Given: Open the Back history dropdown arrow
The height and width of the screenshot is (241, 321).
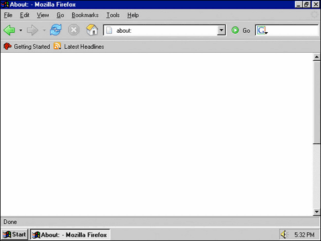Looking at the screenshot, I should [x=21, y=30].
